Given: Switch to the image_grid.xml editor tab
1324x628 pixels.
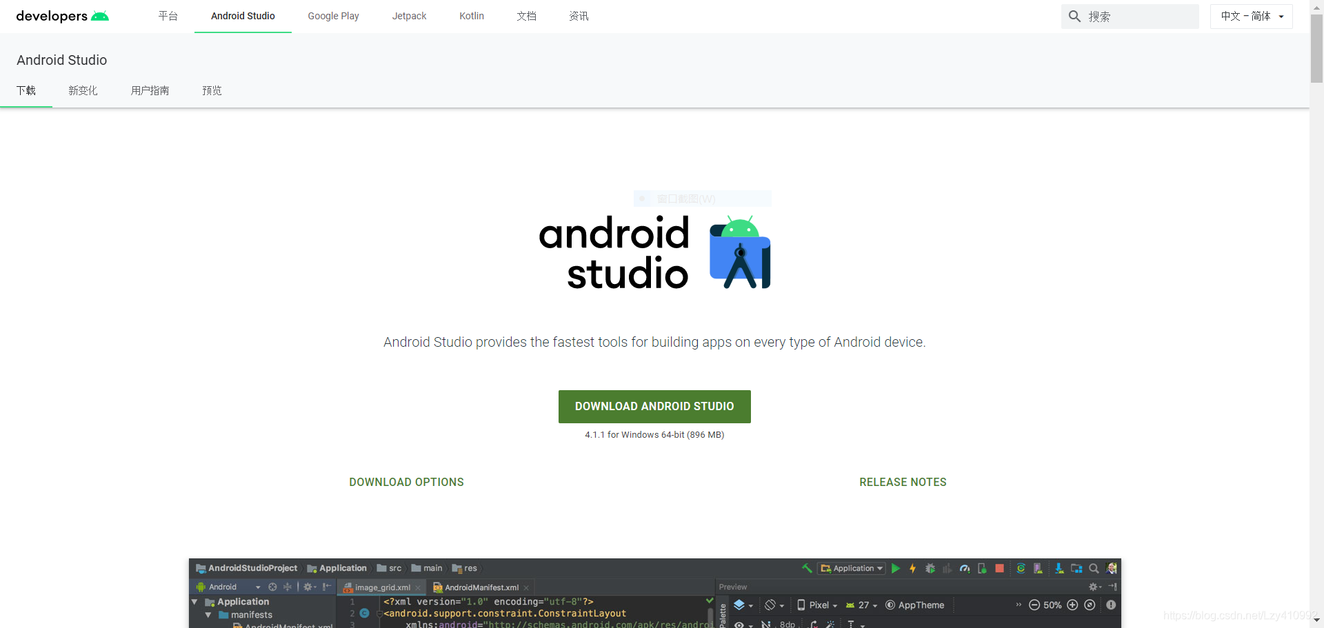Looking at the screenshot, I should click(383, 588).
